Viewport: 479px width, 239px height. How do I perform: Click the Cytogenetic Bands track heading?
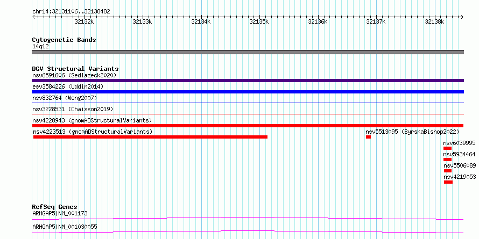click(64, 40)
